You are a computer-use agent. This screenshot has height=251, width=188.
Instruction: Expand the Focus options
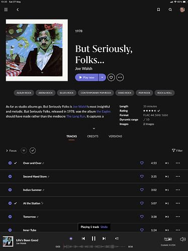pos(11,151)
